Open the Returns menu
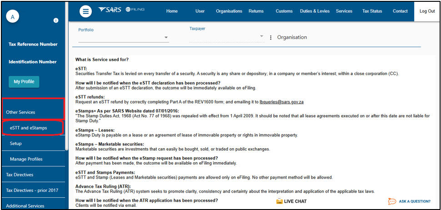 click(256, 11)
